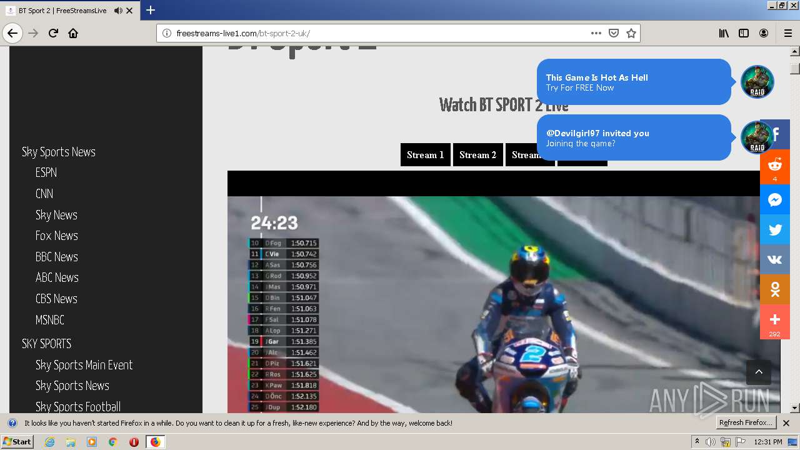Open page actions three-dot menu
Viewport: 800px width, 450px height.
(596, 33)
